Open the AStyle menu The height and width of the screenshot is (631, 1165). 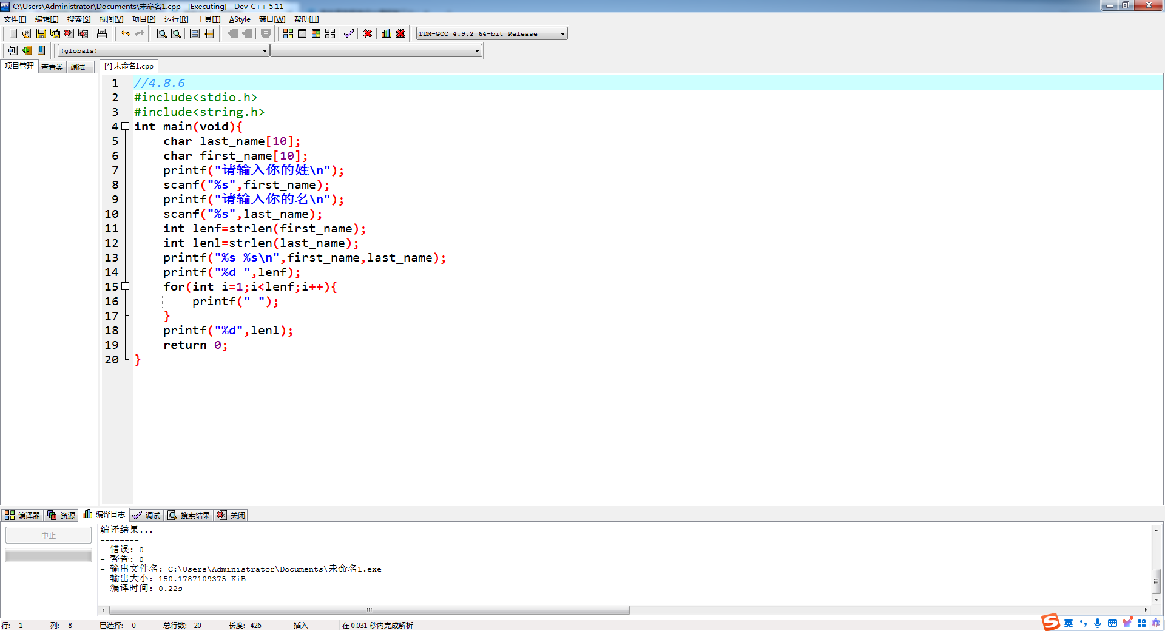pos(240,19)
